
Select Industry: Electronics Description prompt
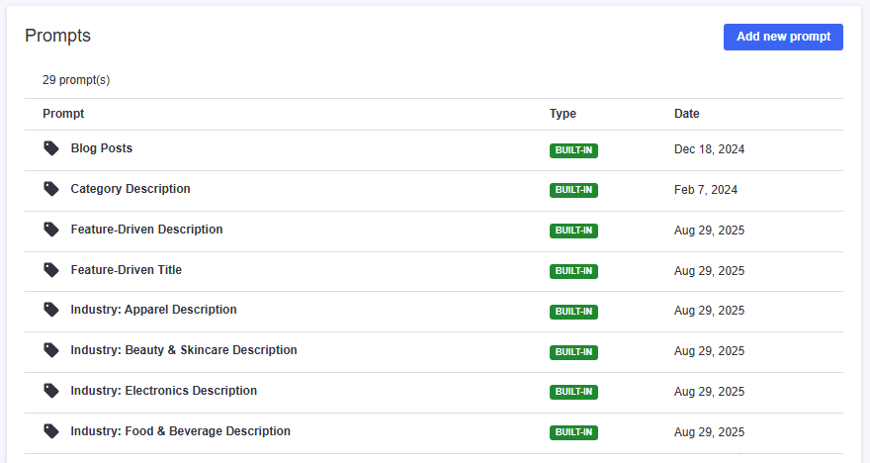point(164,391)
